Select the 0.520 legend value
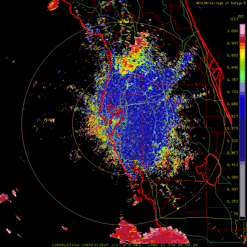Viewport: 247px width, 247px height. pos(232,141)
